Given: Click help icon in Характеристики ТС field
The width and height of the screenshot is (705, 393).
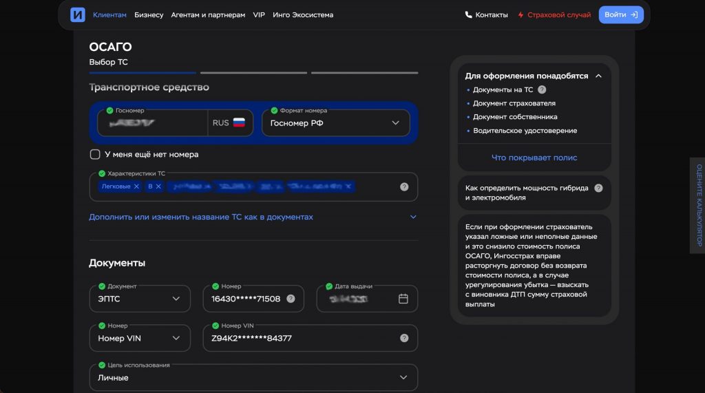Looking at the screenshot, I should pos(404,187).
